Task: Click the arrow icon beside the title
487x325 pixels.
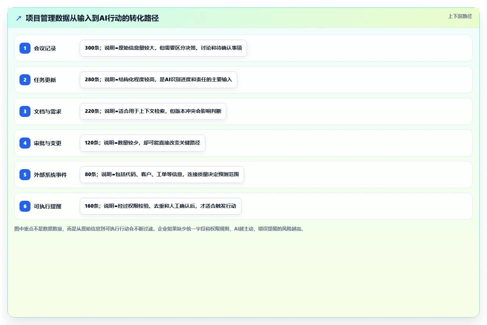Action: (19, 18)
